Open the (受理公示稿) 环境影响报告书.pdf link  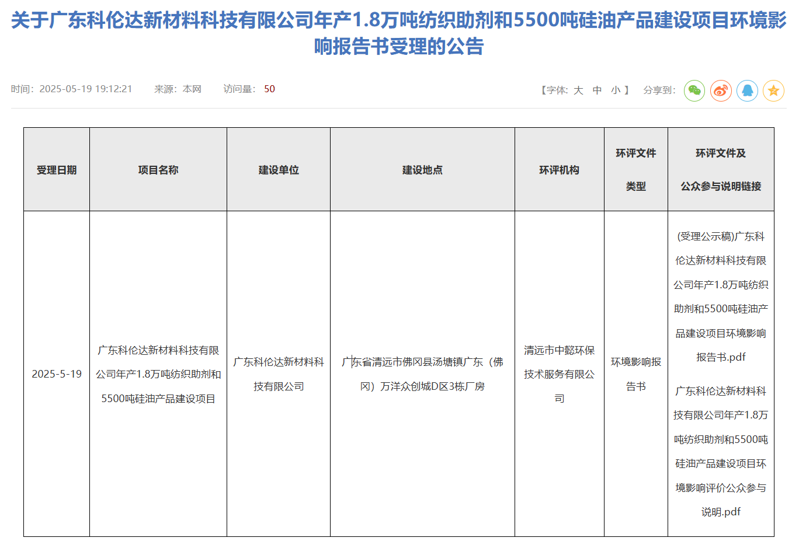[721, 296]
